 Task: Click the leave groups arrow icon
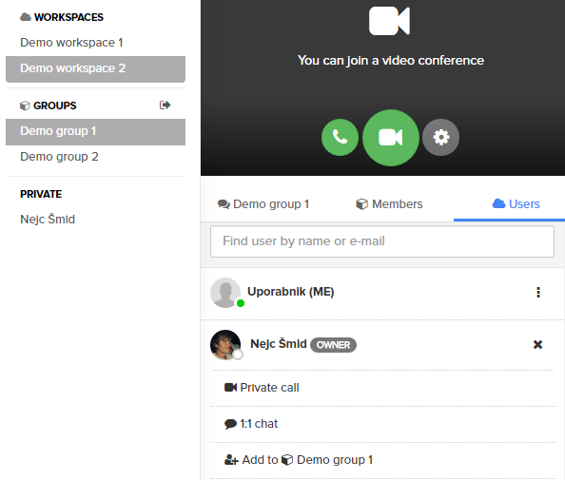[x=166, y=106]
